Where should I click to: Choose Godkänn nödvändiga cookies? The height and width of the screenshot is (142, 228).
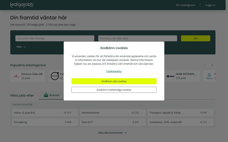tap(114, 90)
